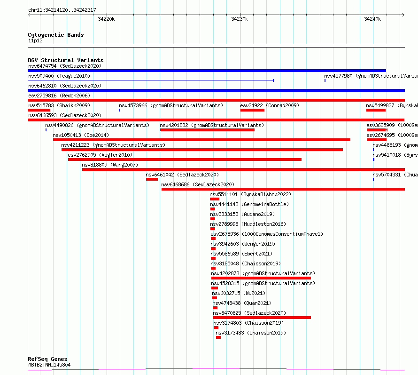Open nsv4211223 gnomAD variant label

point(113,145)
